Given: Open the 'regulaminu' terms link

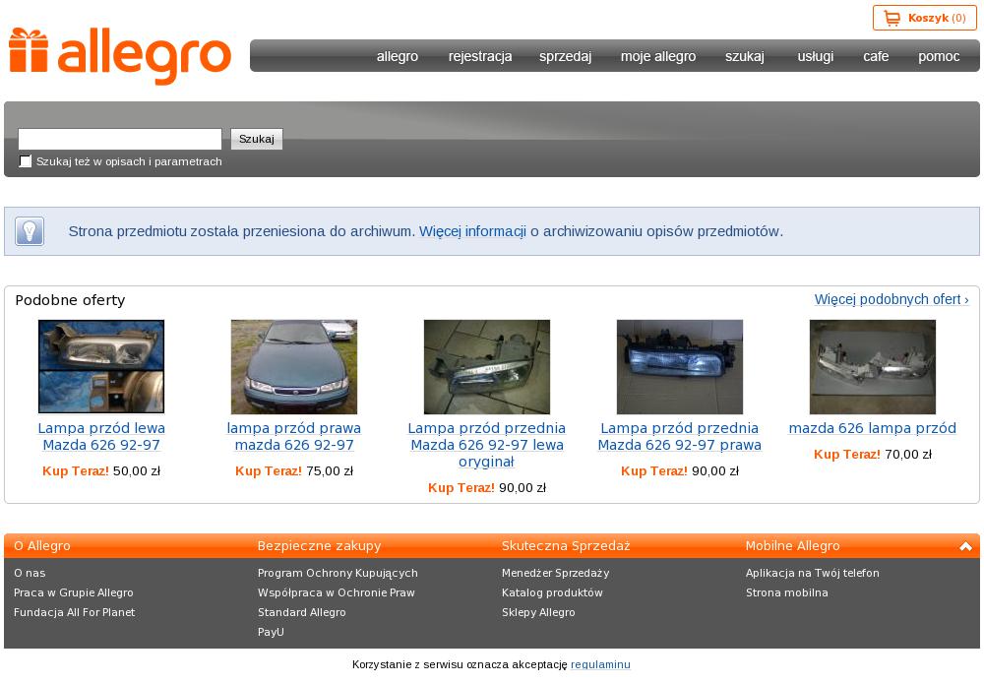Looking at the screenshot, I should [x=600, y=664].
